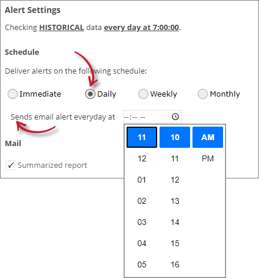This screenshot has height=278, width=259.
Task: Select hour 02 in time picker
Action: click(x=142, y=201)
